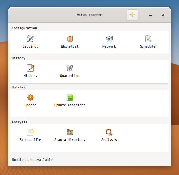Open the History notepad icon
This screenshot has width=179, height=175.
(30, 68)
